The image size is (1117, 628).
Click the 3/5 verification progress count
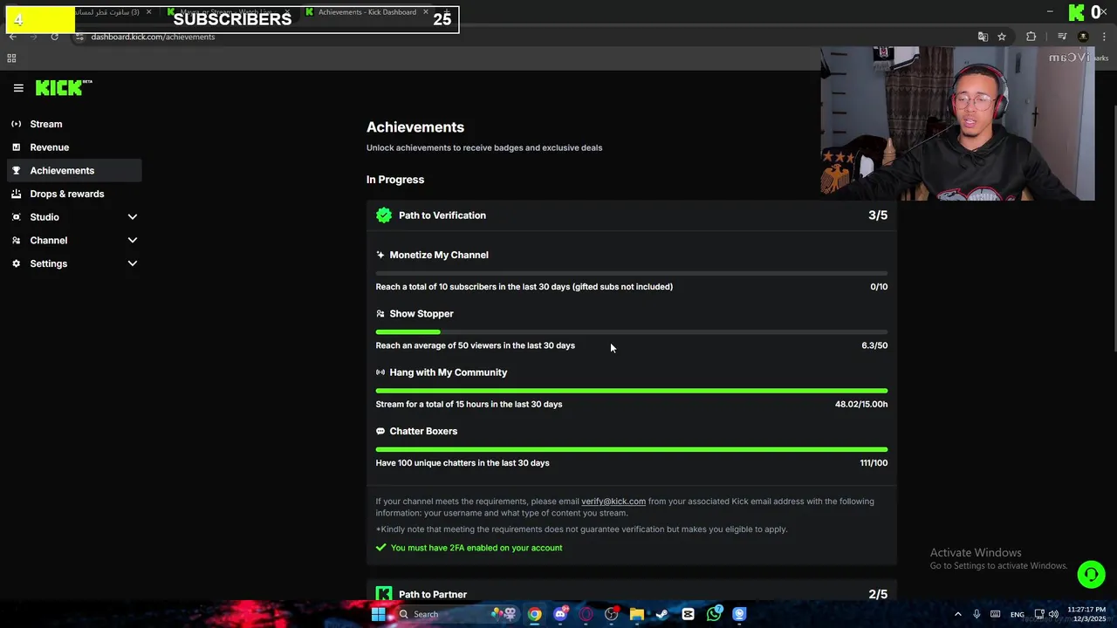(x=878, y=215)
